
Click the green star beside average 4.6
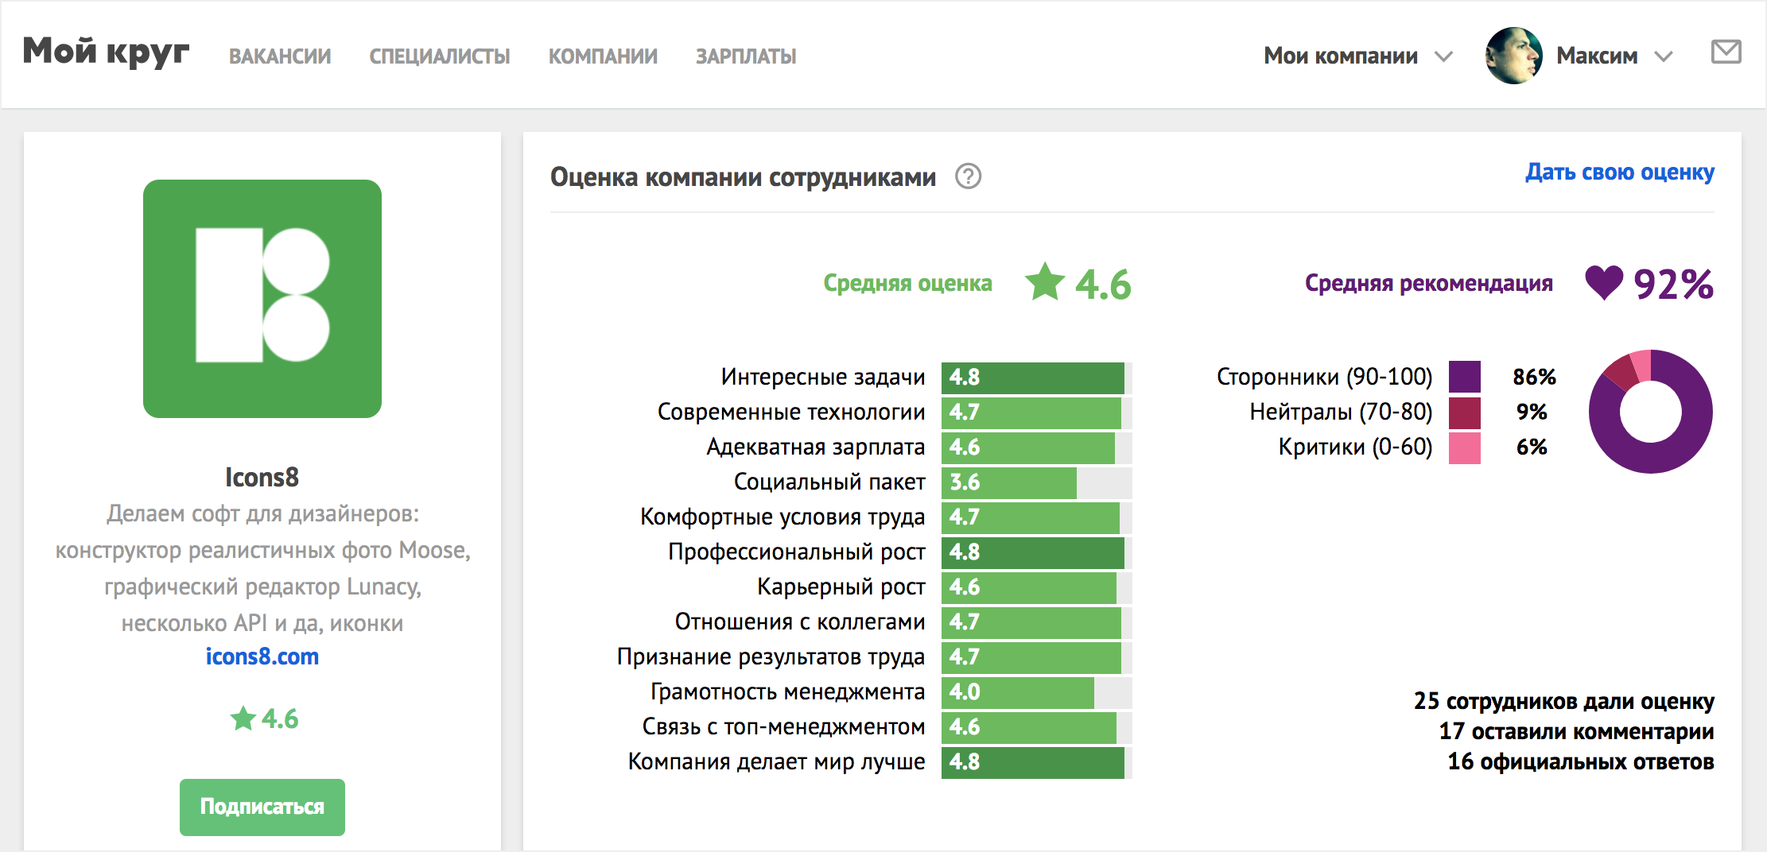pos(1045,282)
